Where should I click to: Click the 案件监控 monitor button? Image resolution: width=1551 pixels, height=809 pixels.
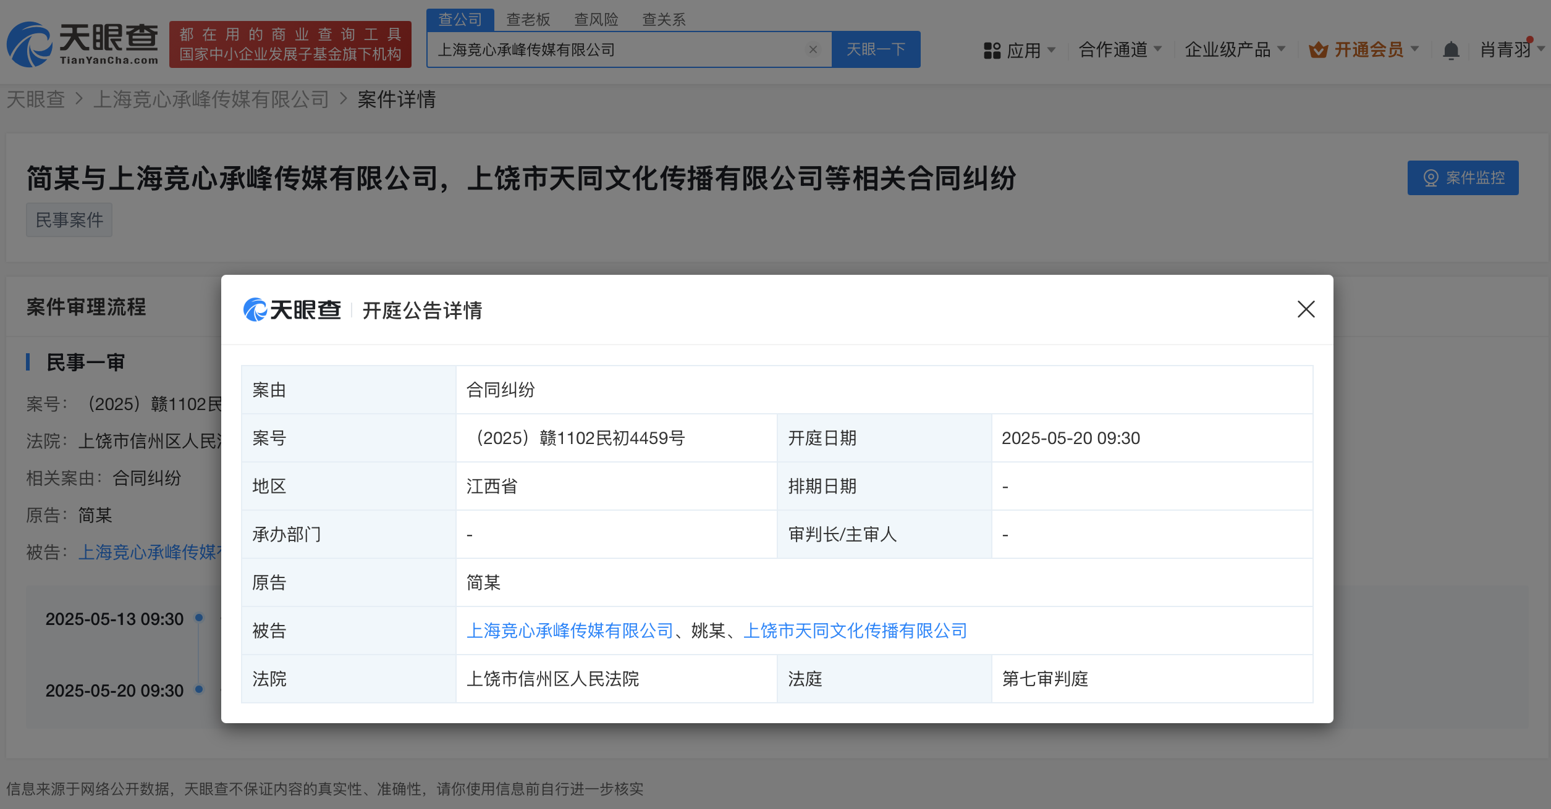(1463, 178)
